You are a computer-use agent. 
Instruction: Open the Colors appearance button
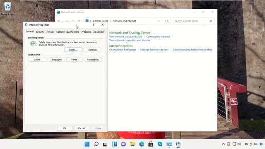[x=37, y=60]
